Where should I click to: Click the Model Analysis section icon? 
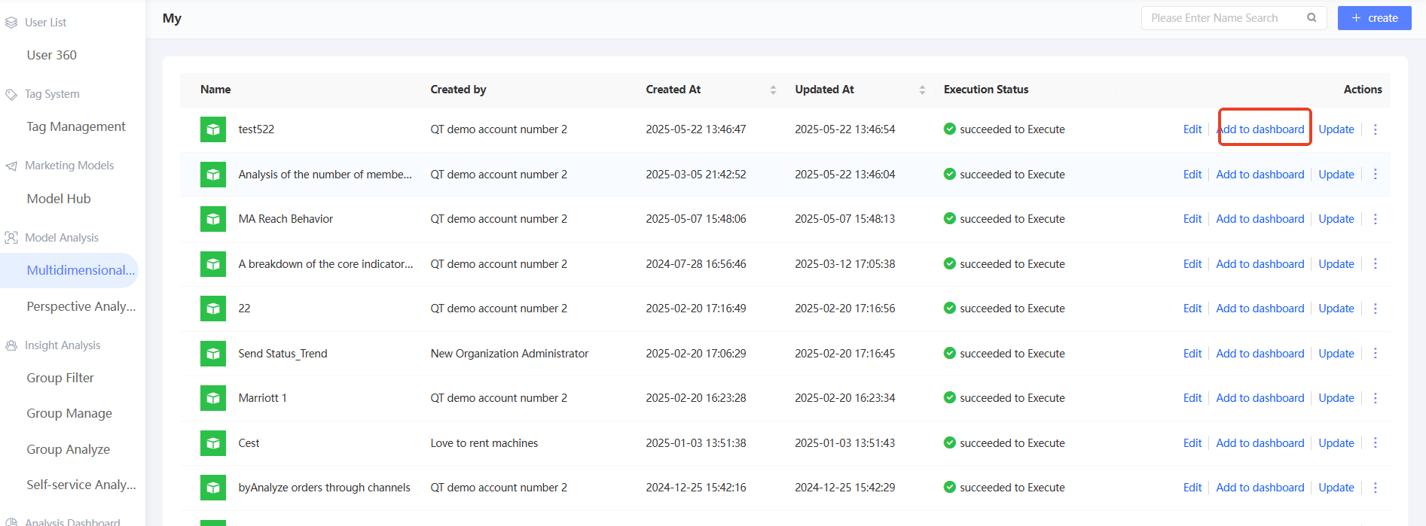[x=11, y=238]
